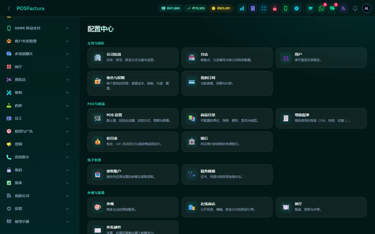Expand the 多渠道聊天 sidebar section
The width and height of the screenshot is (375, 234).
pos(38,54)
